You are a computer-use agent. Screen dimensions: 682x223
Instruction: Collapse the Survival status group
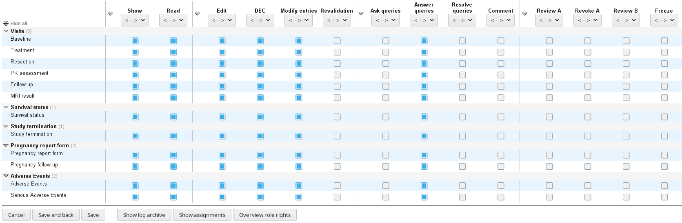6,107
